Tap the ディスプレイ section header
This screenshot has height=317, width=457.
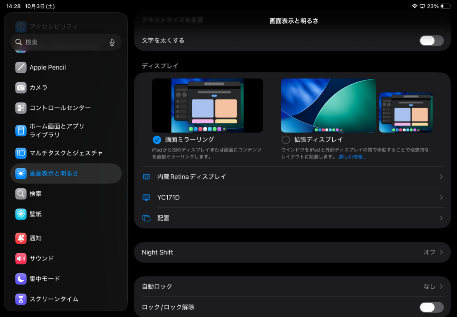(x=160, y=66)
